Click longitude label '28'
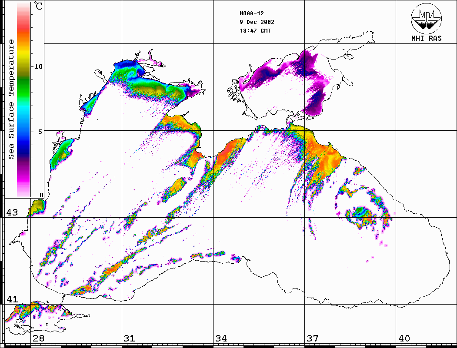 click(38, 338)
